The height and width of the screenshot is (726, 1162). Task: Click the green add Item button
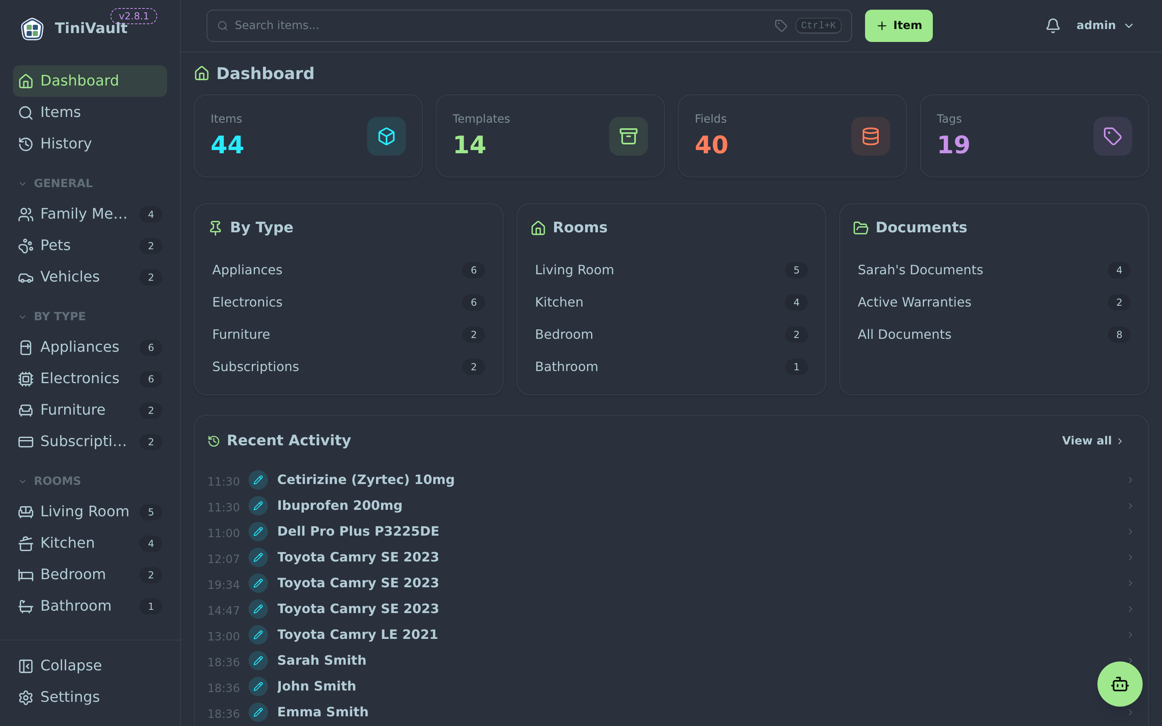pyautogui.click(x=899, y=25)
